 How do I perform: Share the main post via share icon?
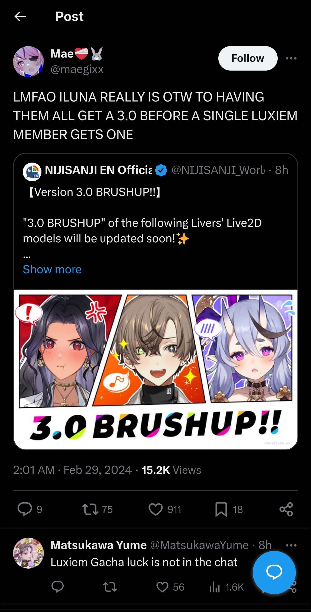(x=286, y=509)
